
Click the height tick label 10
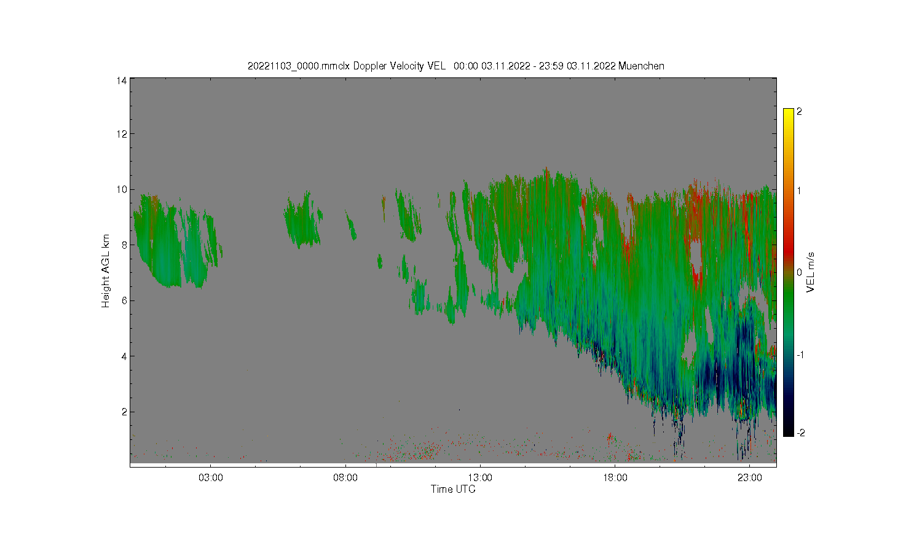coord(122,189)
